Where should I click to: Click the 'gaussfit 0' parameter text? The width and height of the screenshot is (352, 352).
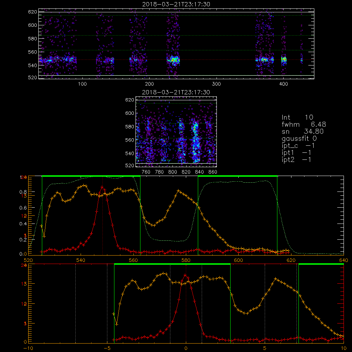pos(299,139)
